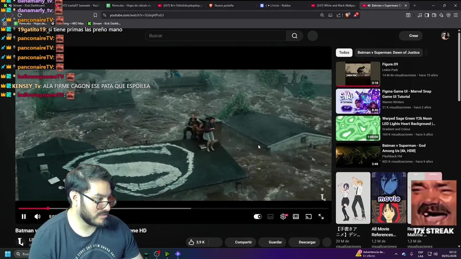Open the Windows Start menu

click(x=8, y=254)
